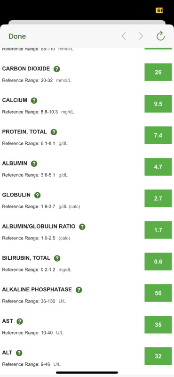Tap the battery indicator in status bar
174x377 pixels.
click(159, 10)
